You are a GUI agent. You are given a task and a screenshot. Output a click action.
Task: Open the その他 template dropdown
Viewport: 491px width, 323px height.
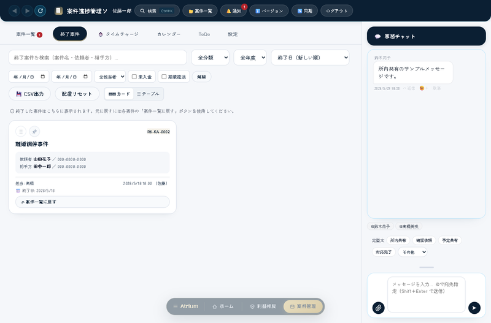(412, 252)
